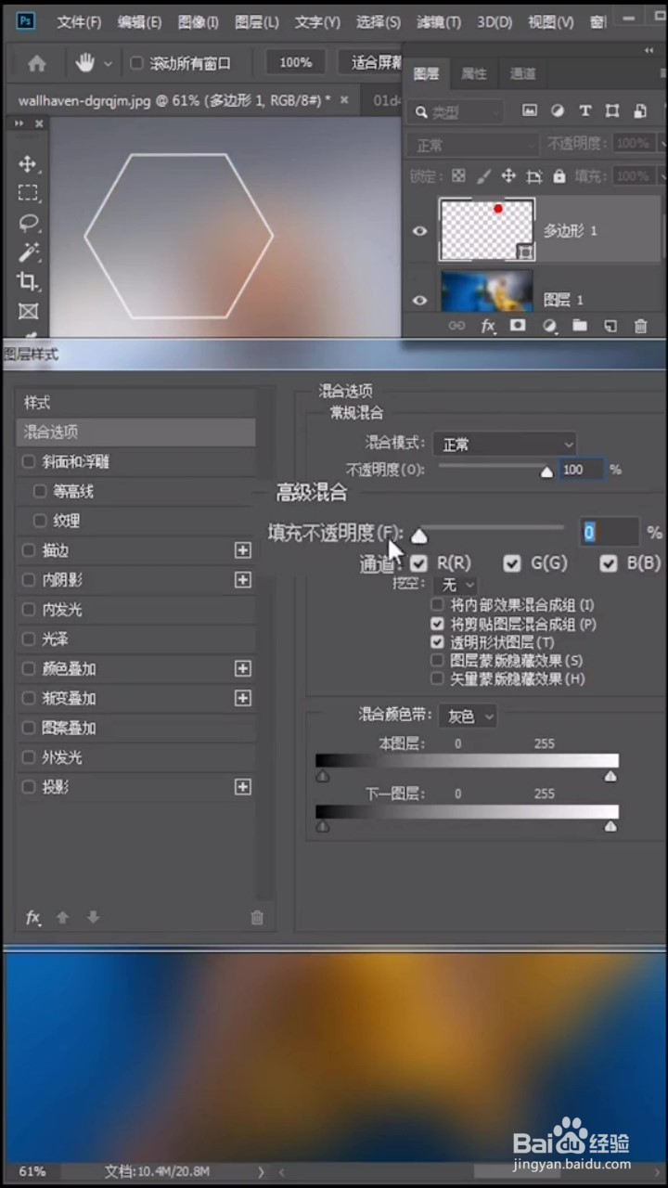
Task: Toggle 透明形状图层(T) checkbox
Action: point(437,642)
